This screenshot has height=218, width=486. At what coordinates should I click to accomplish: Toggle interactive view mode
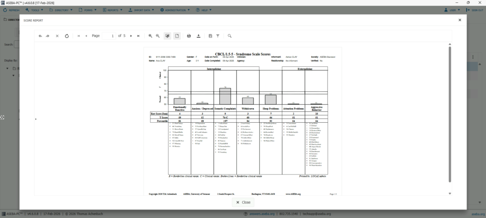click(167, 36)
